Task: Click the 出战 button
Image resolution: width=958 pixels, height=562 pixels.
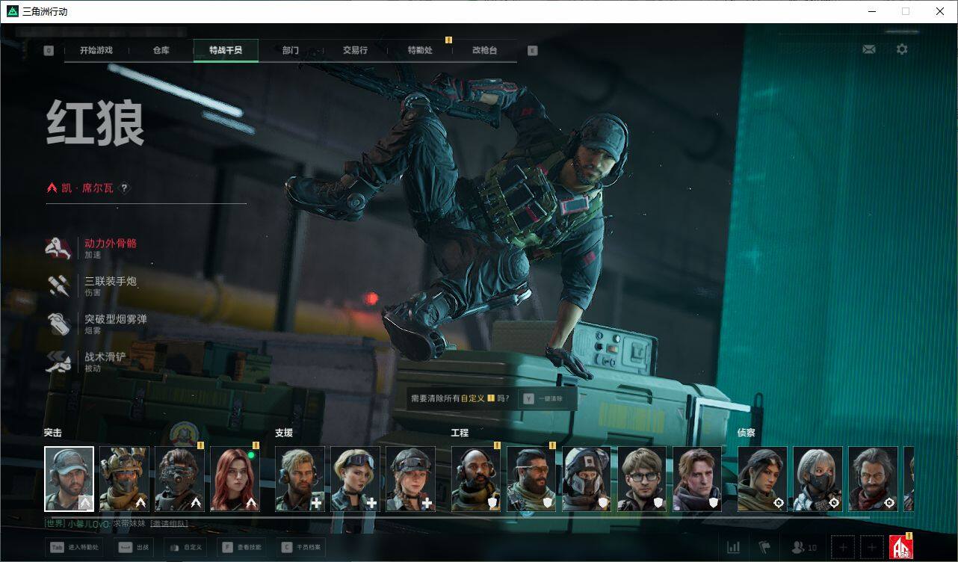Action: [135, 547]
